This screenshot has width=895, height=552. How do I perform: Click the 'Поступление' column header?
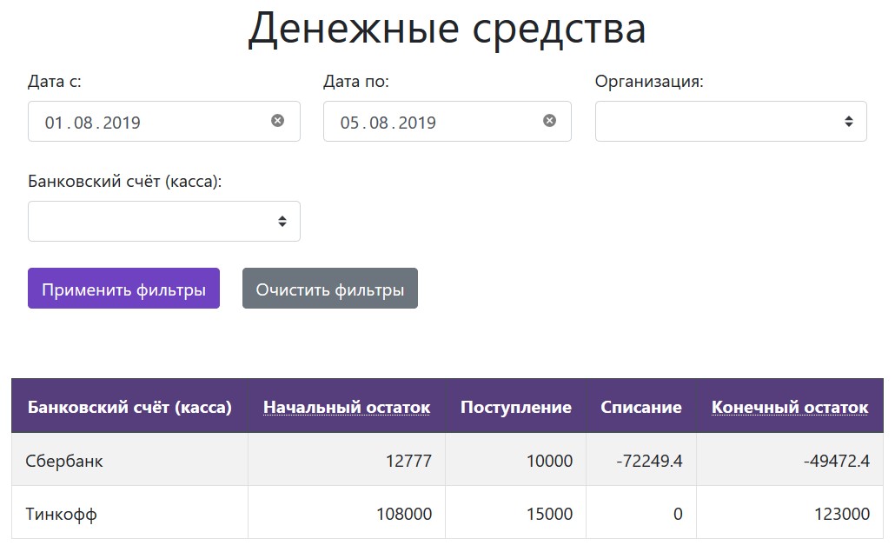(515, 407)
